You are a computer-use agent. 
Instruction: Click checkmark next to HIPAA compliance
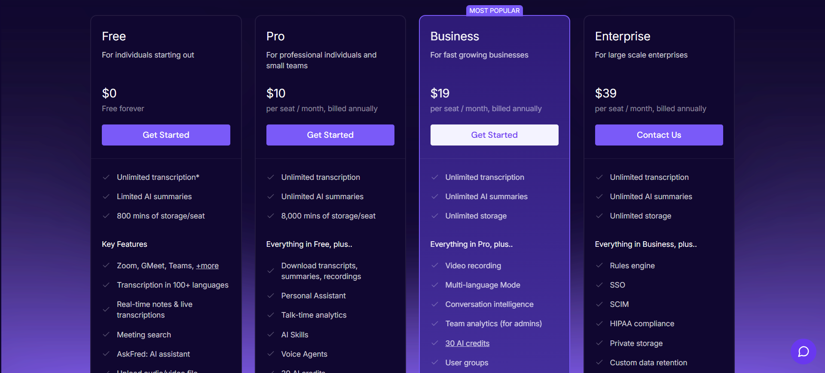599,324
